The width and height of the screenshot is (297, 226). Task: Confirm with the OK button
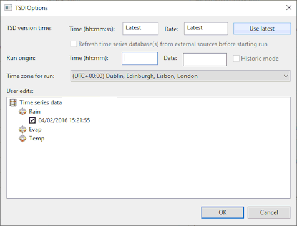pos(223,212)
